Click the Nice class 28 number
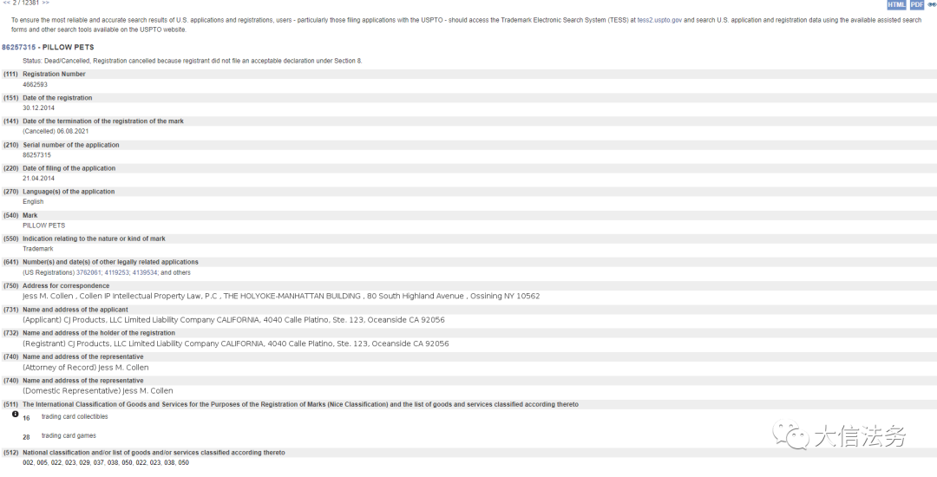Image resolution: width=937 pixels, height=477 pixels. click(26, 438)
